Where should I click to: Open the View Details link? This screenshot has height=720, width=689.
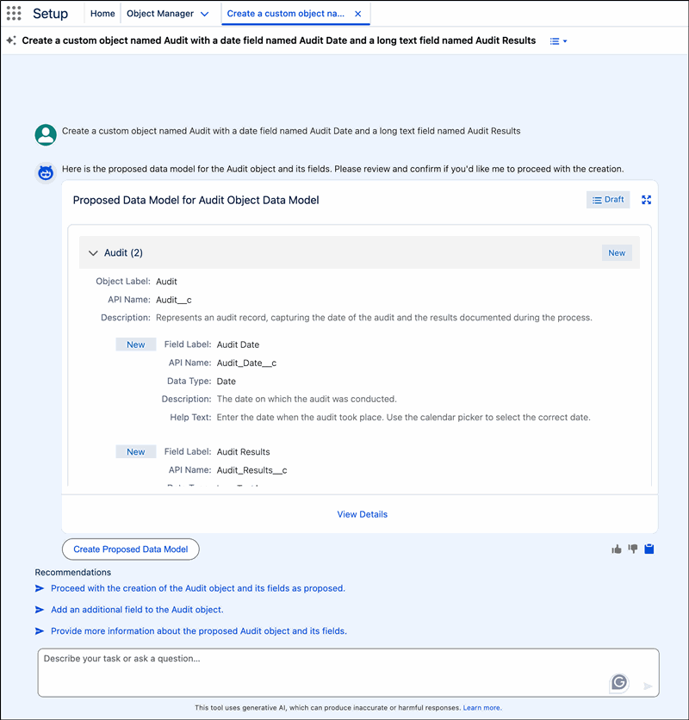point(362,514)
